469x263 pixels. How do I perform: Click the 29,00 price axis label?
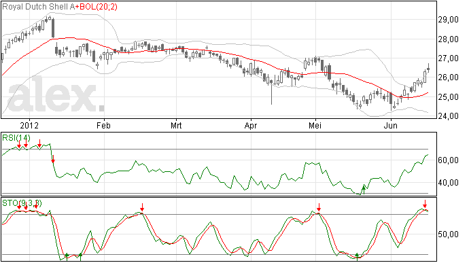tap(448, 20)
